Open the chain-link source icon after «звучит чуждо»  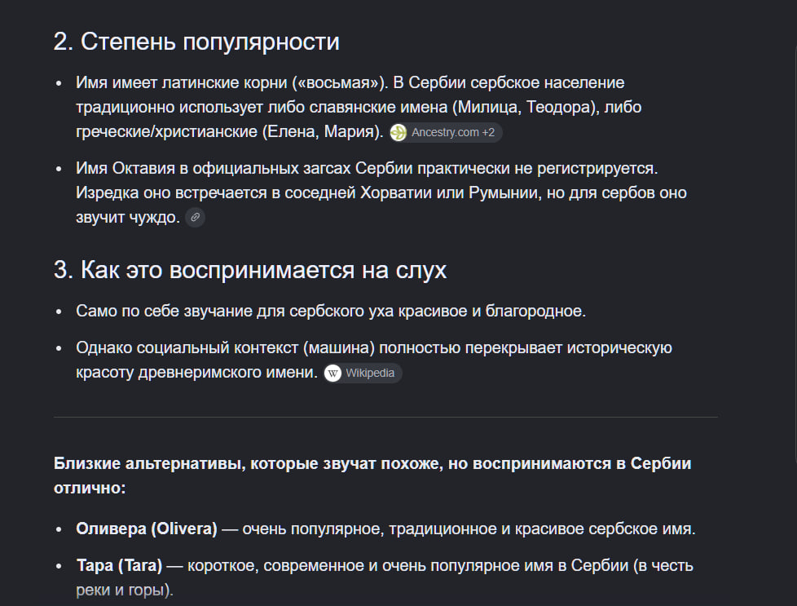(x=196, y=217)
